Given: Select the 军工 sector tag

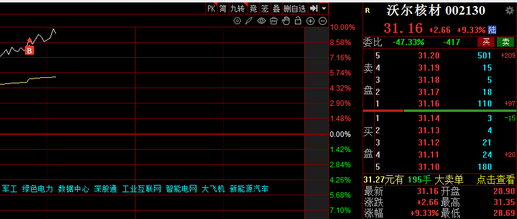Looking at the screenshot, I should tap(10, 189).
